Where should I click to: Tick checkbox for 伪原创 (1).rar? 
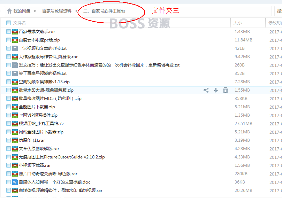(x=8, y=140)
